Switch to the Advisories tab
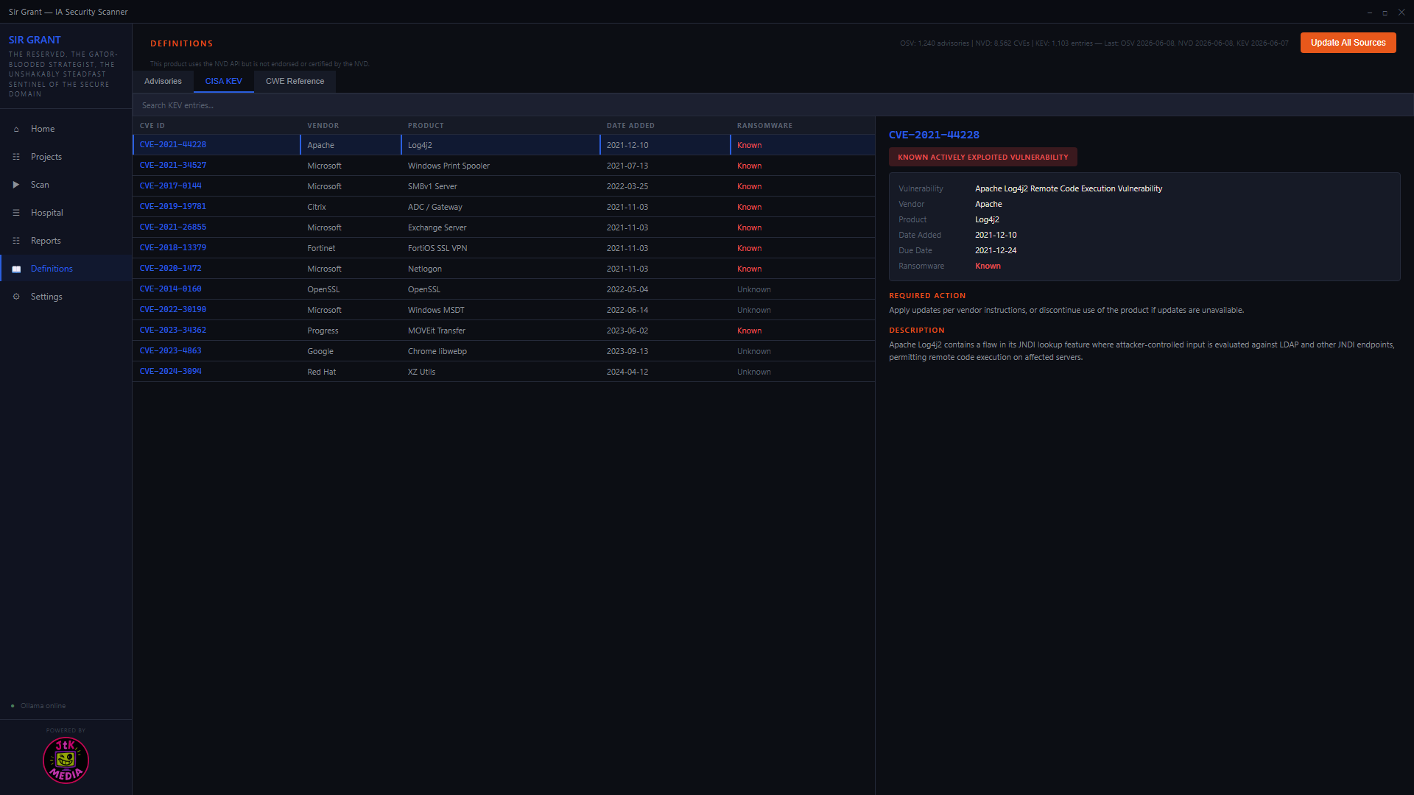Screen dimensions: 1414x795 pyautogui.click(x=163, y=81)
